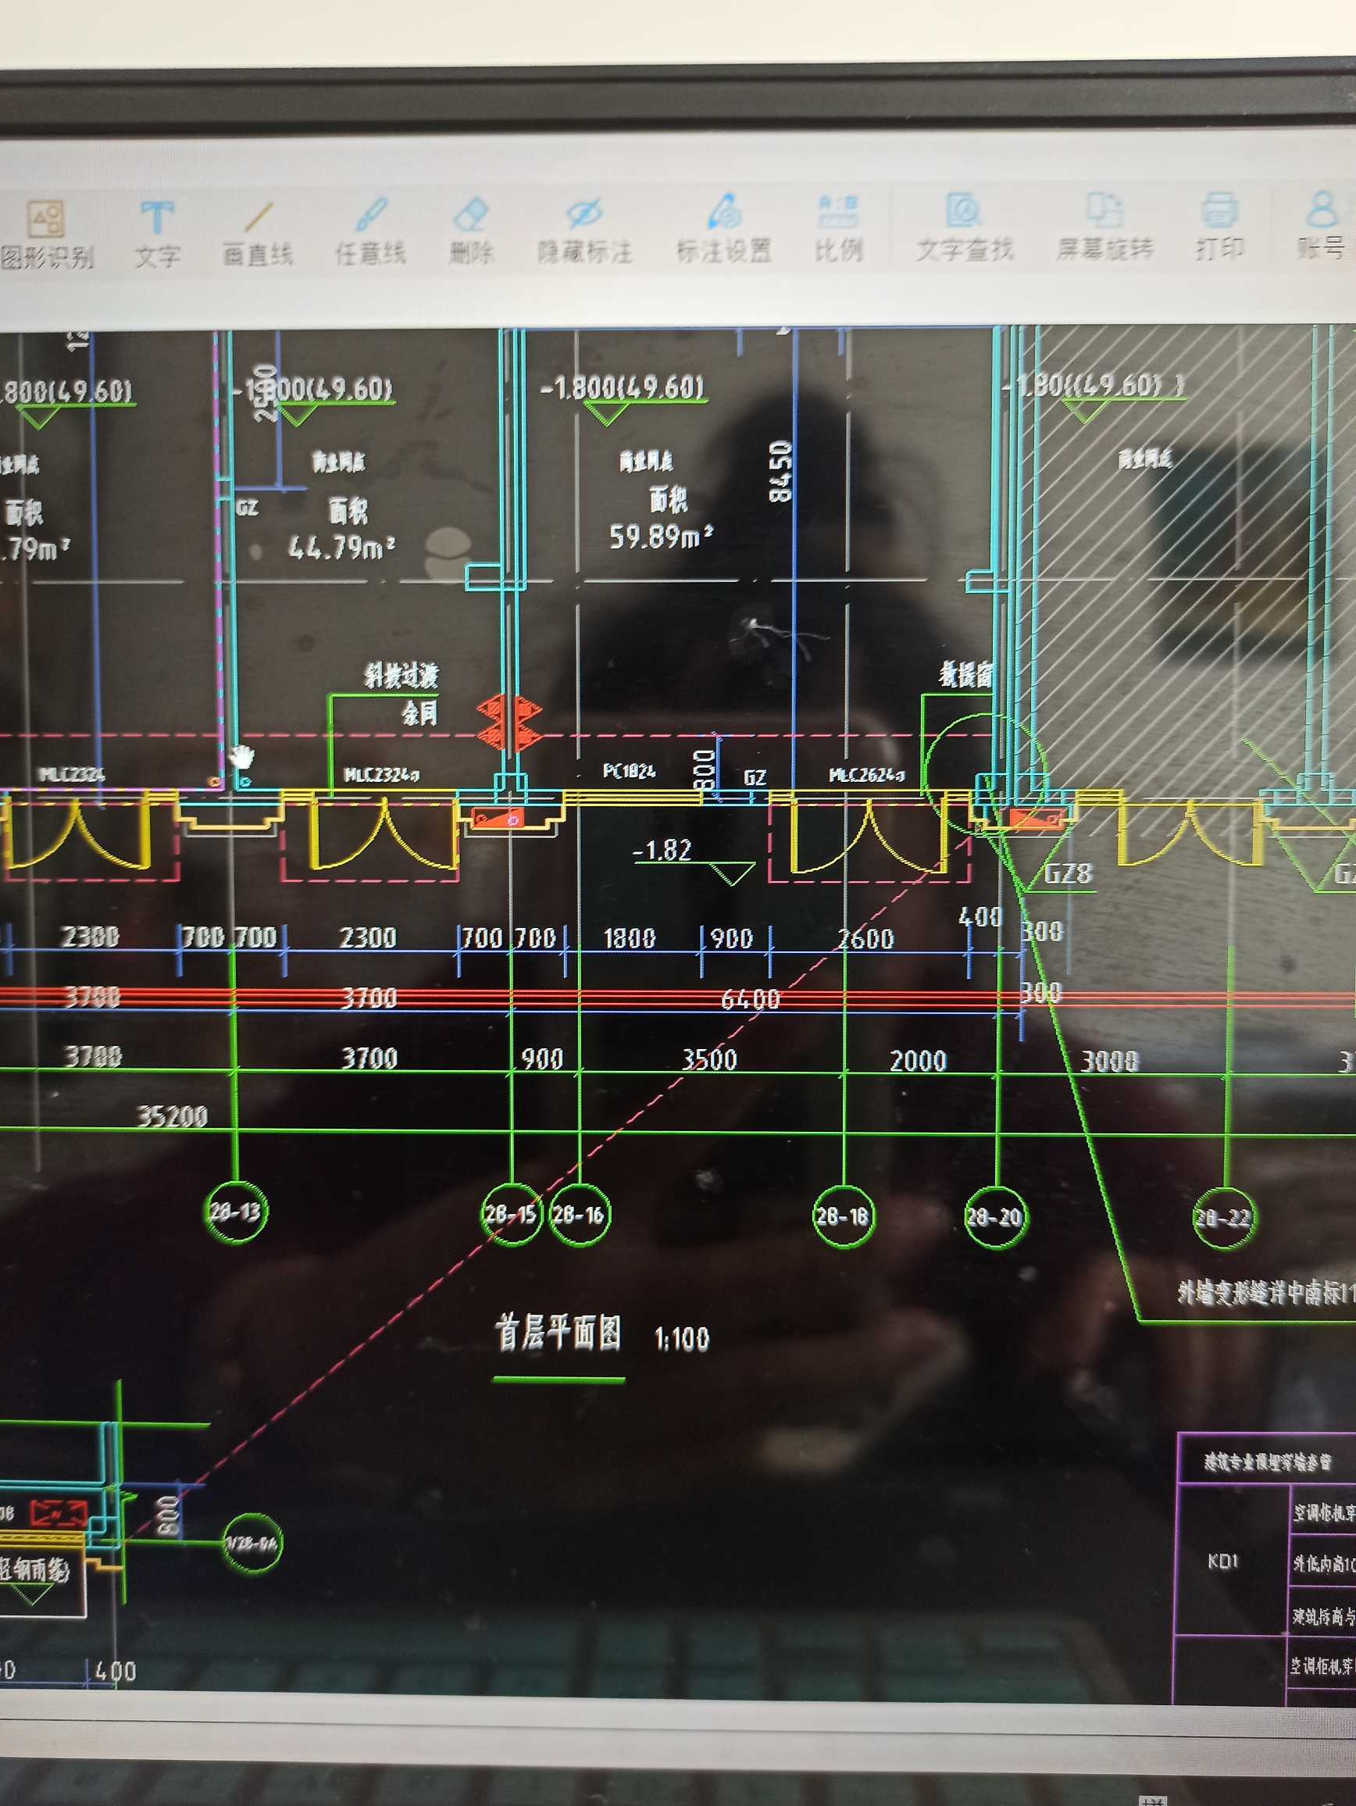Click the dimension 6400 on red line
Viewport: 1356px width, 1806px height.
coord(751,999)
